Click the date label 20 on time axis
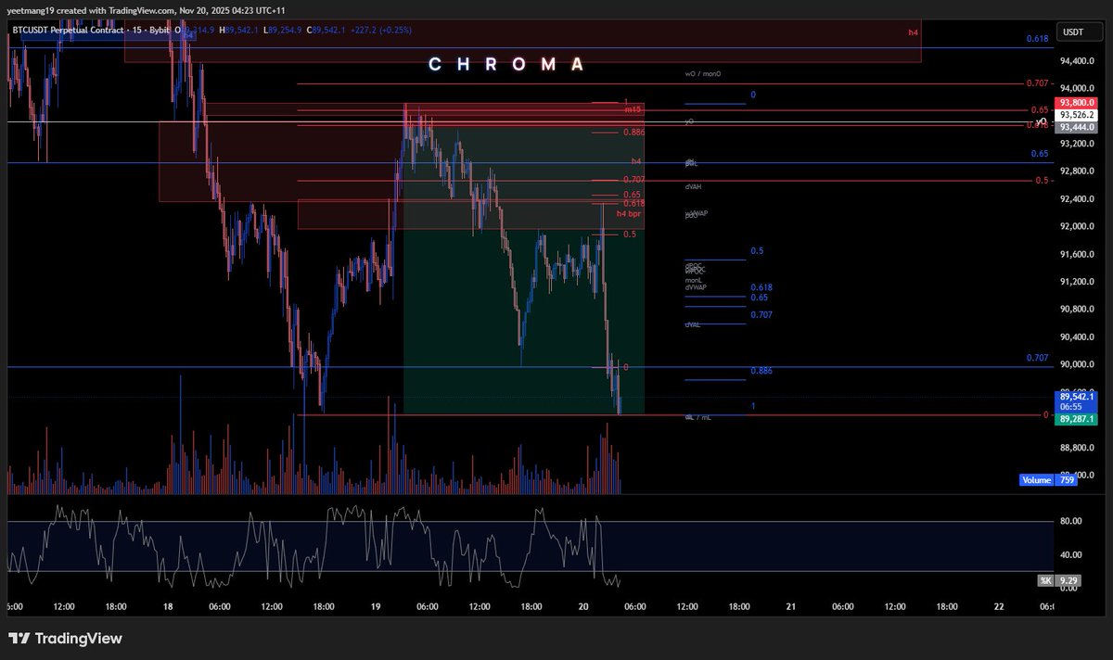 pyautogui.click(x=583, y=607)
